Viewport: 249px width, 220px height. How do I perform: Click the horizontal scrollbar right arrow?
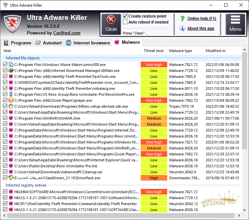click(x=239, y=216)
